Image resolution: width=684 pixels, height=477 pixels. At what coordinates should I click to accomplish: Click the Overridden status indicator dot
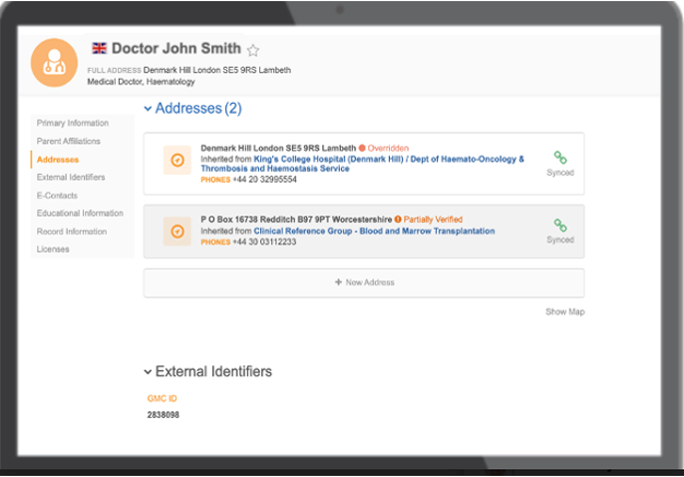point(362,148)
